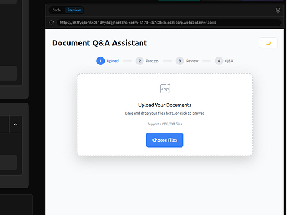Click the Document Q&A Assistant title
This screenshot has height=215, width=287.
[x=100, y=43]
